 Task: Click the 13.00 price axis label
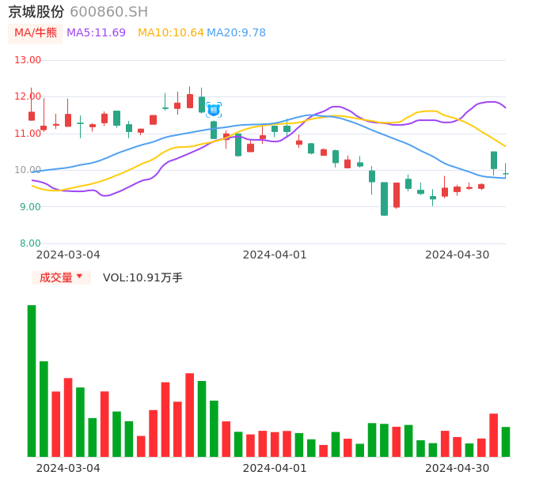(28, 60)
